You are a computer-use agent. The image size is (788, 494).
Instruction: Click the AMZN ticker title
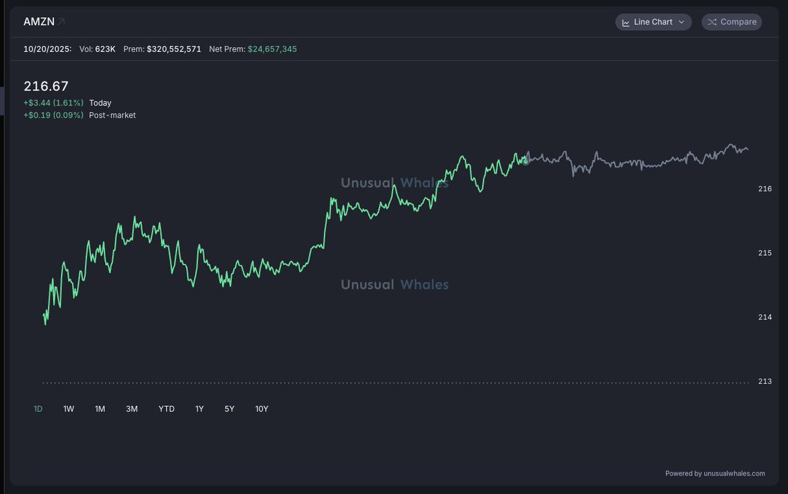(x=39, y=22)
